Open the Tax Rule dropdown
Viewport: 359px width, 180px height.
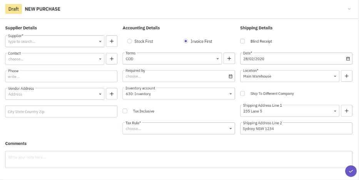179,129
